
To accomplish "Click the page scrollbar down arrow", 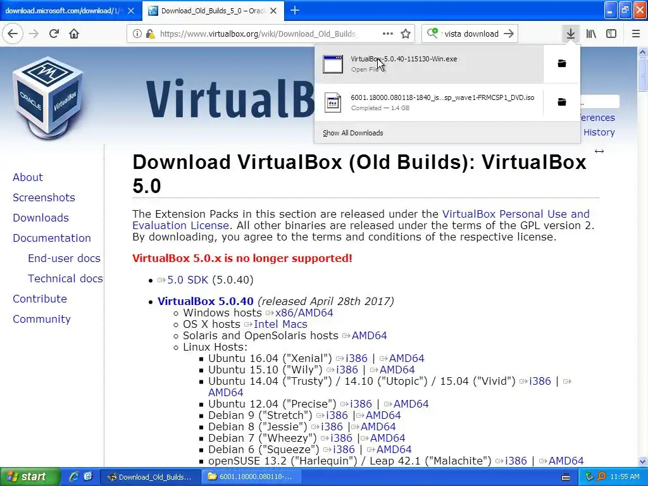I will coord(643,461).
